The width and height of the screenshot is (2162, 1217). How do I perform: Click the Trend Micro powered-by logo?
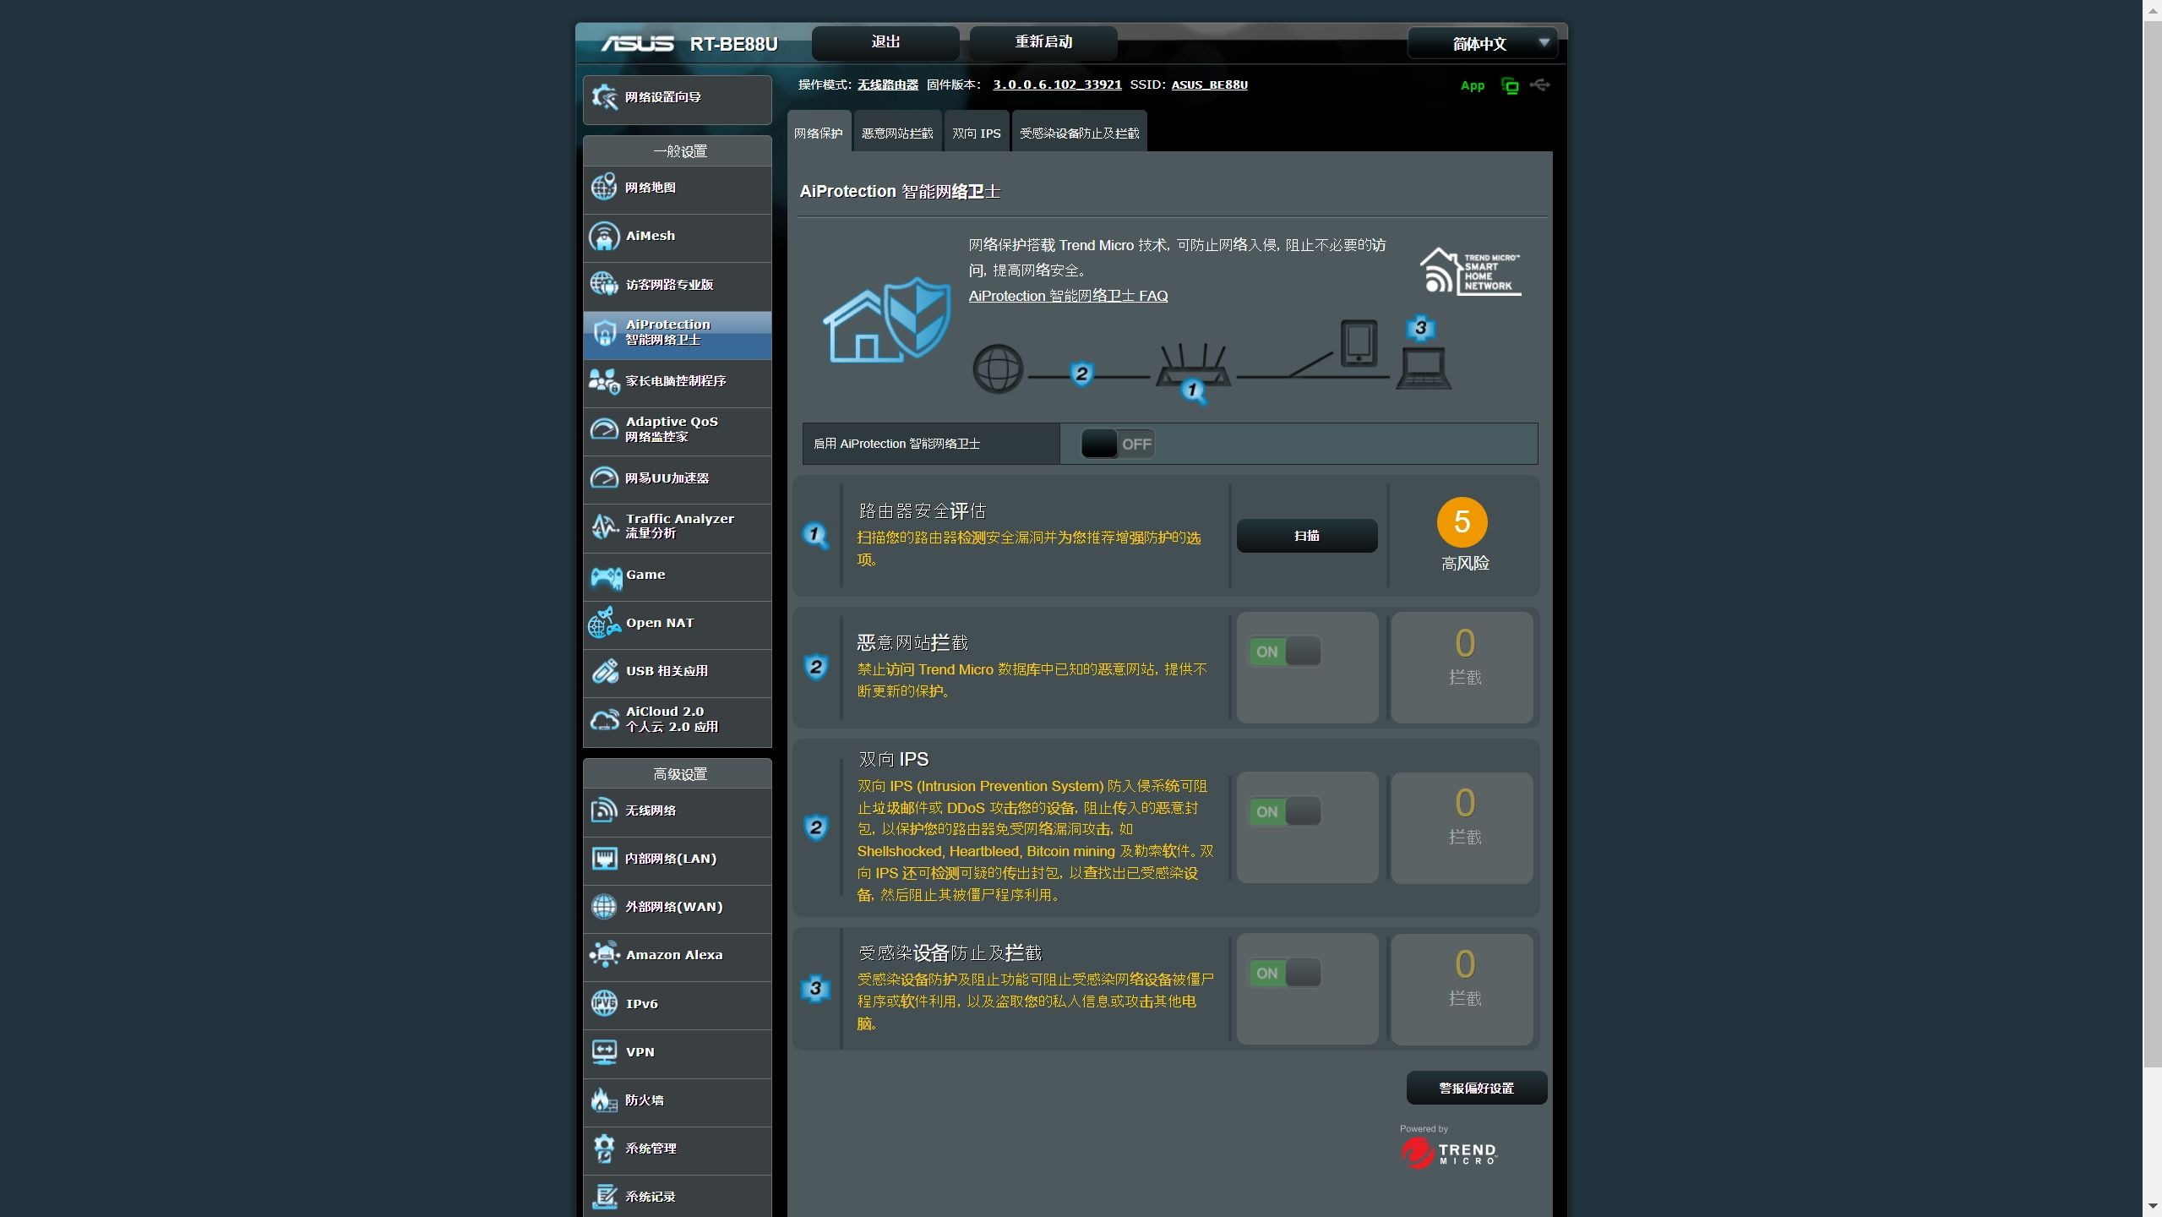point(1448,1152)
